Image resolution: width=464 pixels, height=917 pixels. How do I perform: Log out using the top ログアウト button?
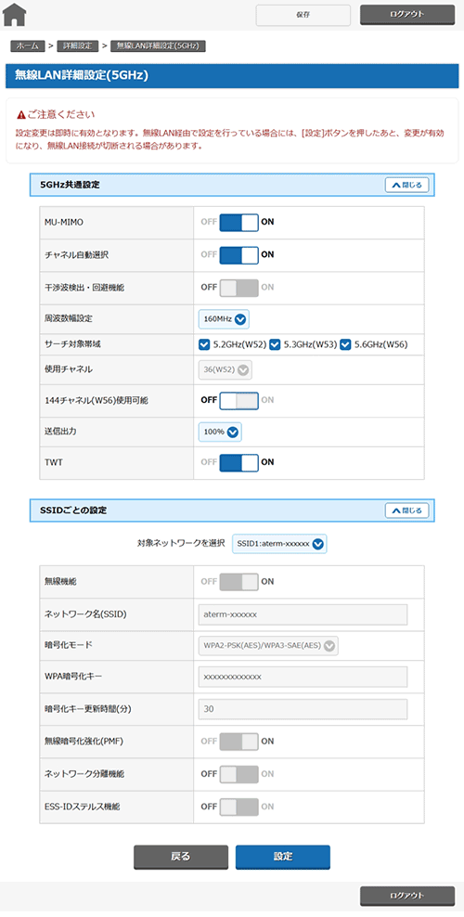pyautogui.click(x=406, y=15)
